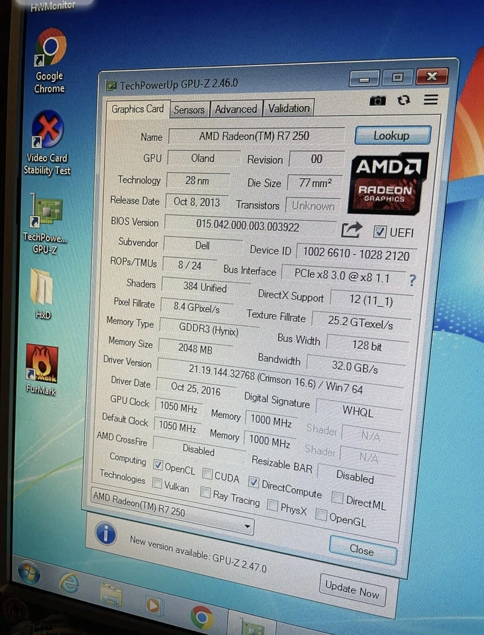Take a GPU-Z screenshot with camera icon

[x=377, y=101]
